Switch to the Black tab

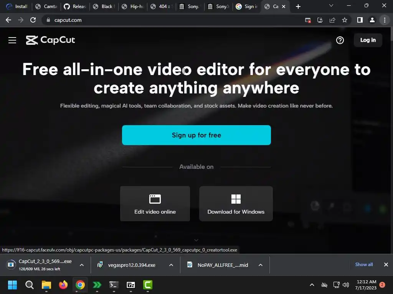pos(104,7)
